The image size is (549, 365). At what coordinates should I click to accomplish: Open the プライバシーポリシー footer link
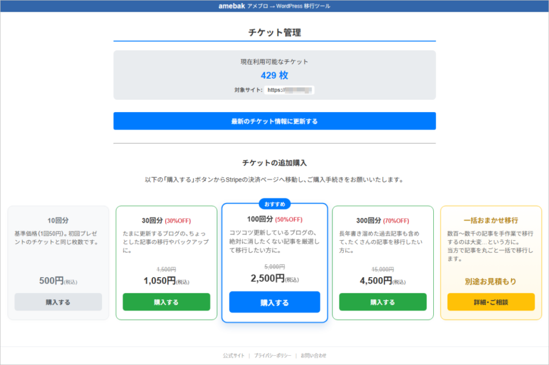tap(272, 355)
